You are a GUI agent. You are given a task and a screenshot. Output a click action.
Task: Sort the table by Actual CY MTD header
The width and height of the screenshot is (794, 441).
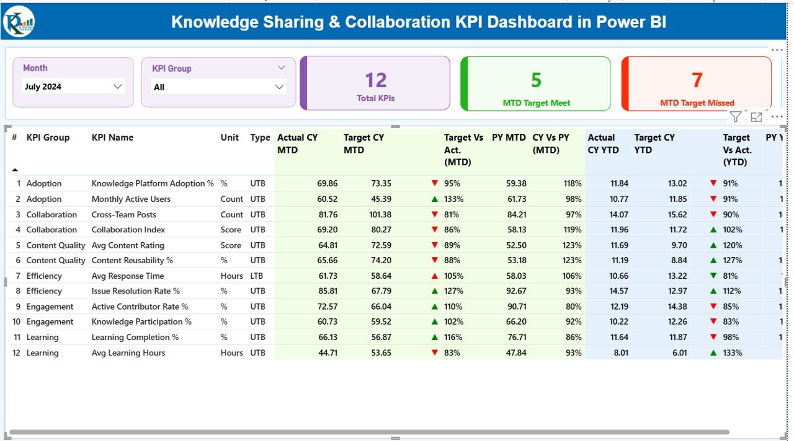coord(297,144)
